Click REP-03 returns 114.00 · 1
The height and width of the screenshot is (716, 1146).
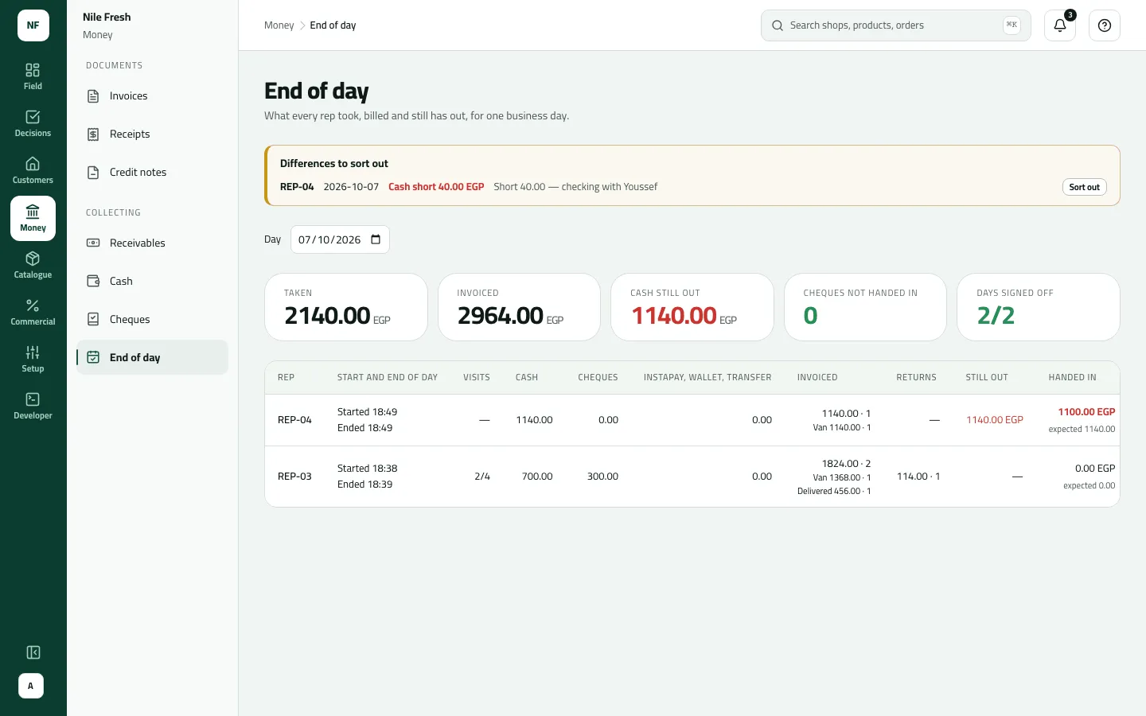click(x=918, y=477)
